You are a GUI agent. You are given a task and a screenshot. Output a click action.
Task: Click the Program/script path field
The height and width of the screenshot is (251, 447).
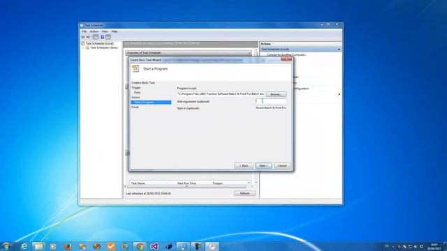tap(221, 93)
